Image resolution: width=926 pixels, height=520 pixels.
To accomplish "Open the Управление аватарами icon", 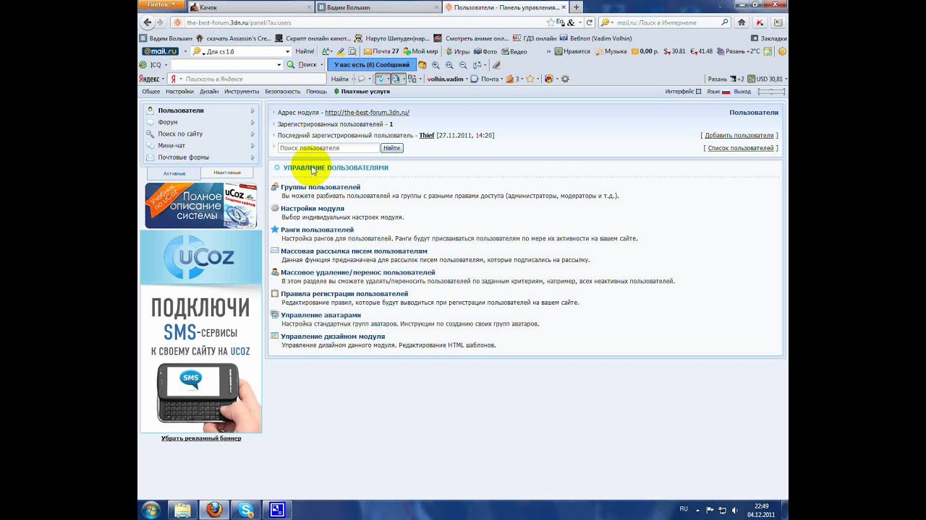I will click(x=275, y=315).
